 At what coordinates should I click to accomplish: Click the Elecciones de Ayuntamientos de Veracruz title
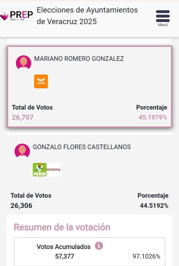point(87,16)
